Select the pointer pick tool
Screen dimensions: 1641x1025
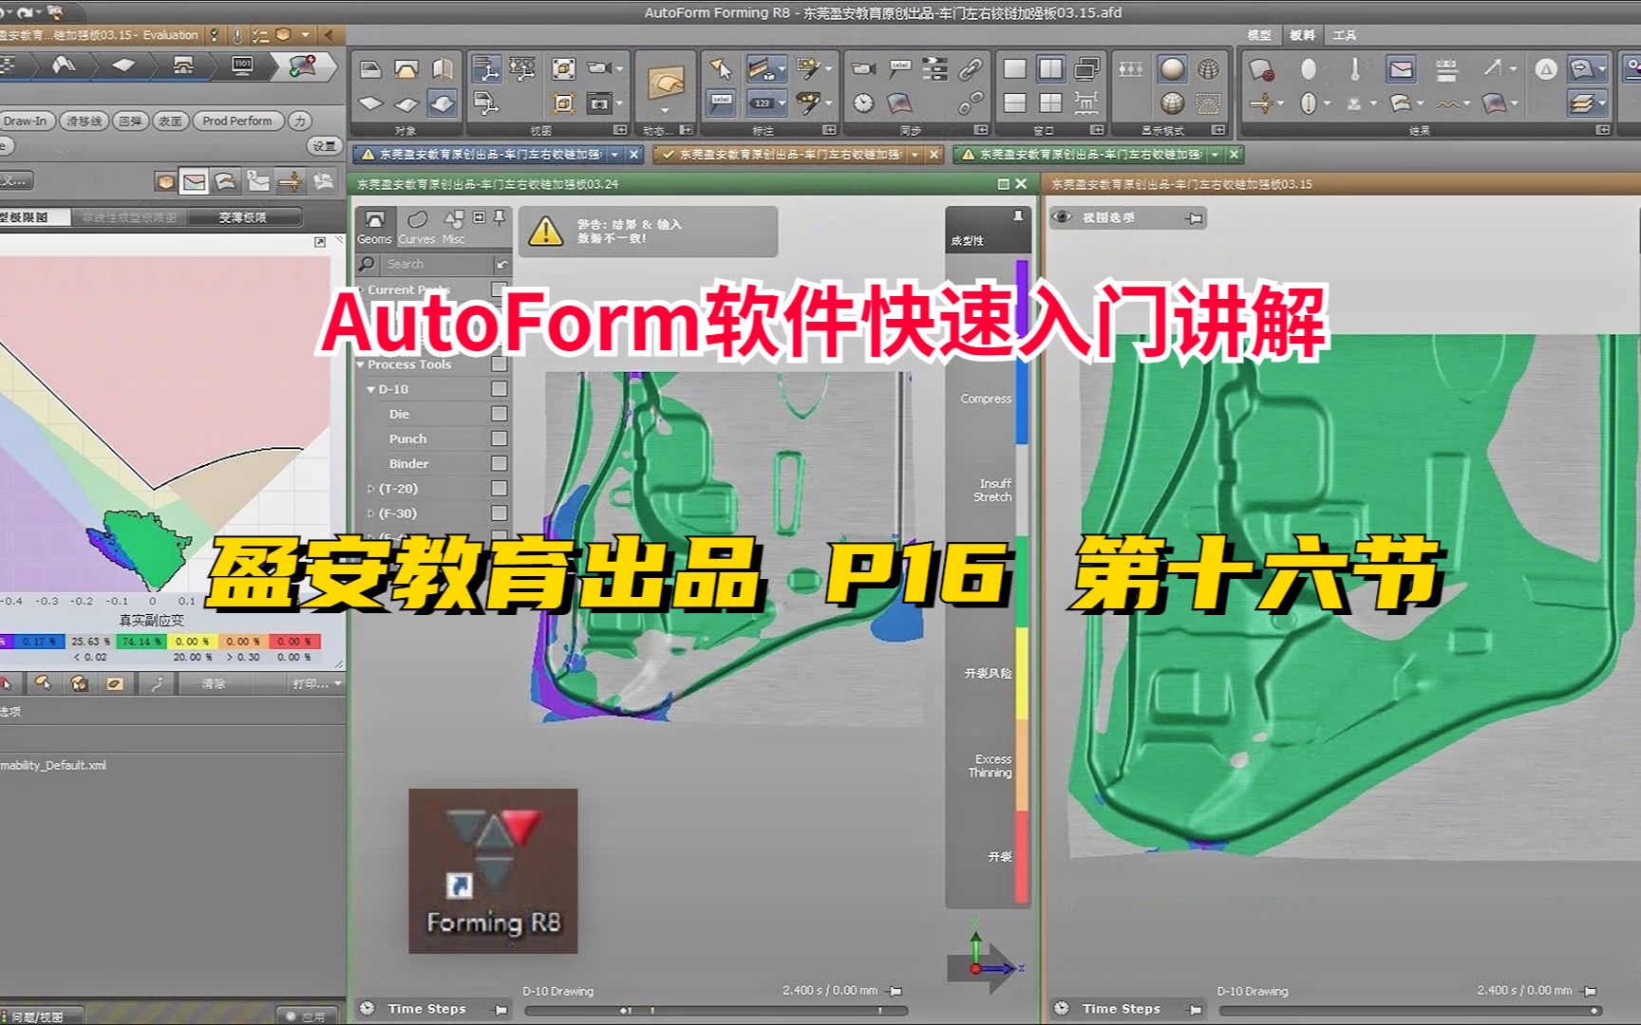(x=721, y=69)
